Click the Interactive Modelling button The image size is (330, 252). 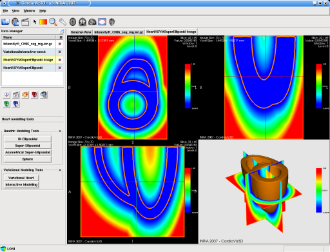coord(21,184)
